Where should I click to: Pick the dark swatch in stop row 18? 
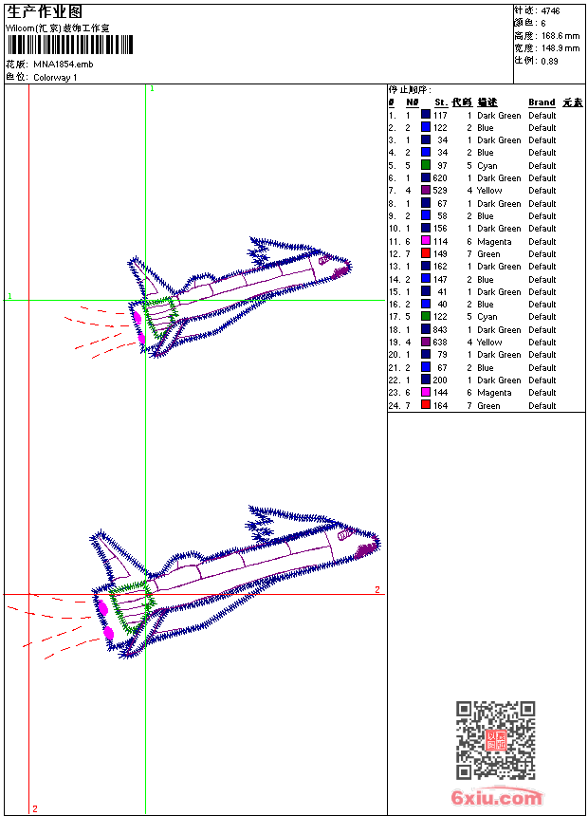(426, 329)
